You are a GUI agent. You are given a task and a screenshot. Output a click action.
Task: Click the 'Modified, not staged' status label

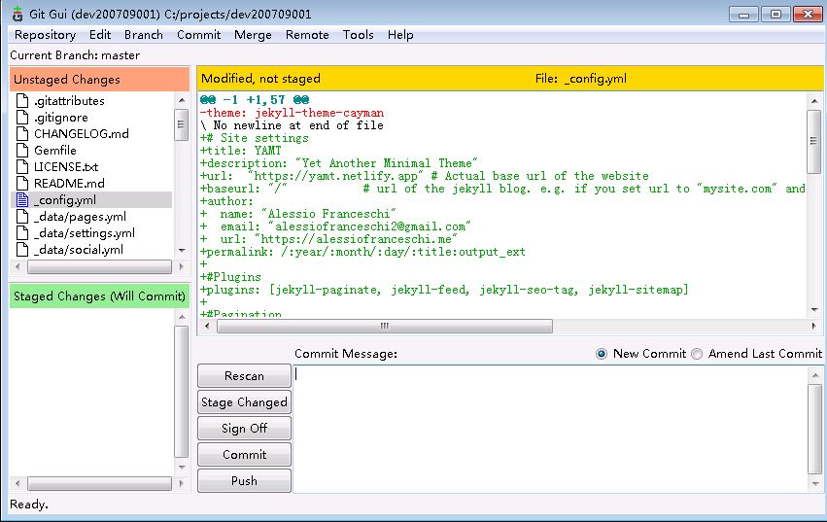tap(260, 79)
